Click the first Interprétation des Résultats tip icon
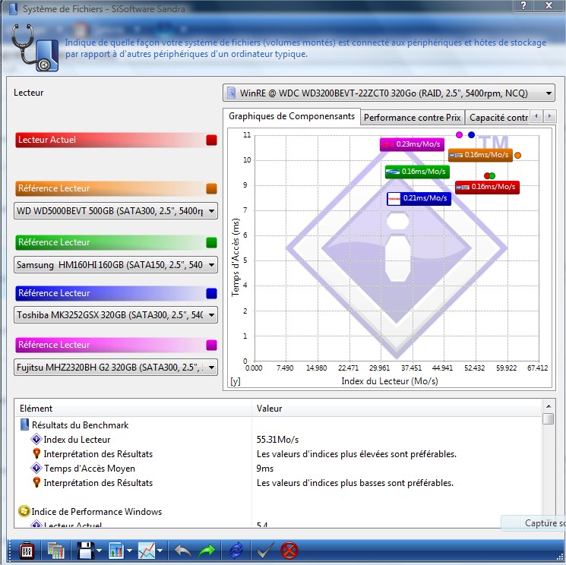Viewport: 566px width, 565px height. [x=36, y=453]
